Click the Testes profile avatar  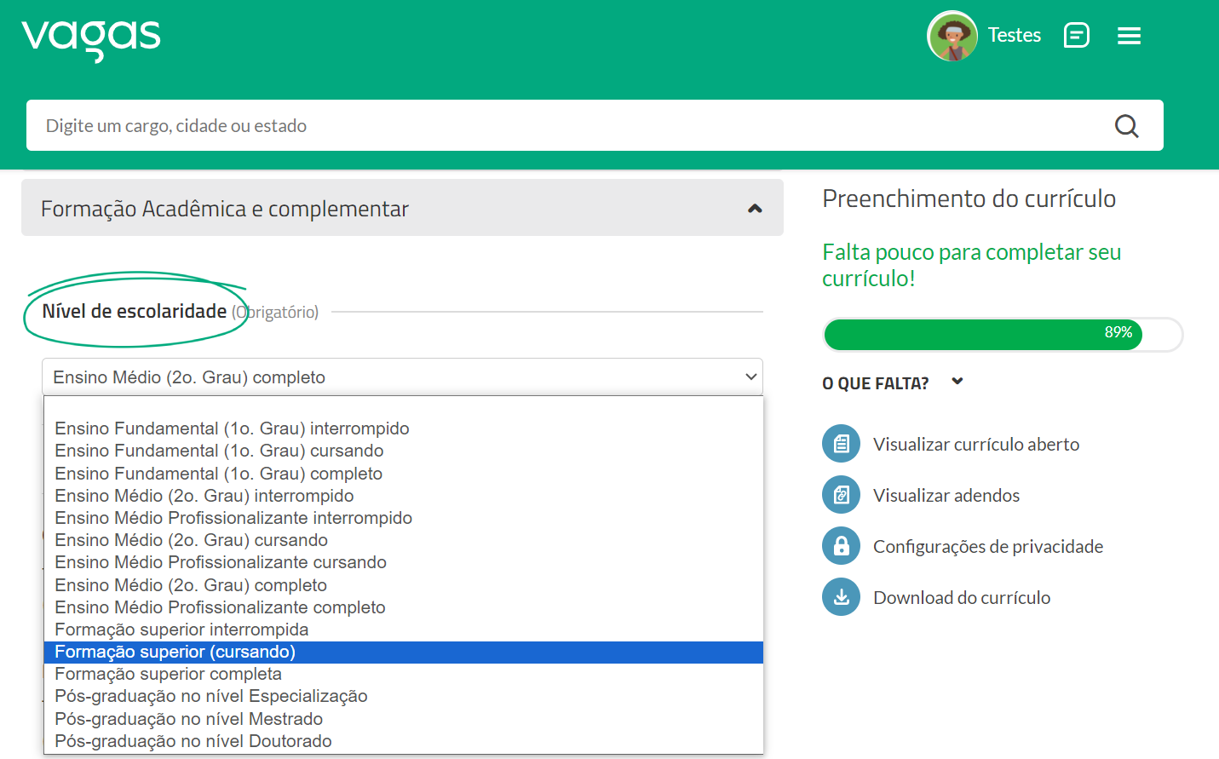pos(952,35)
